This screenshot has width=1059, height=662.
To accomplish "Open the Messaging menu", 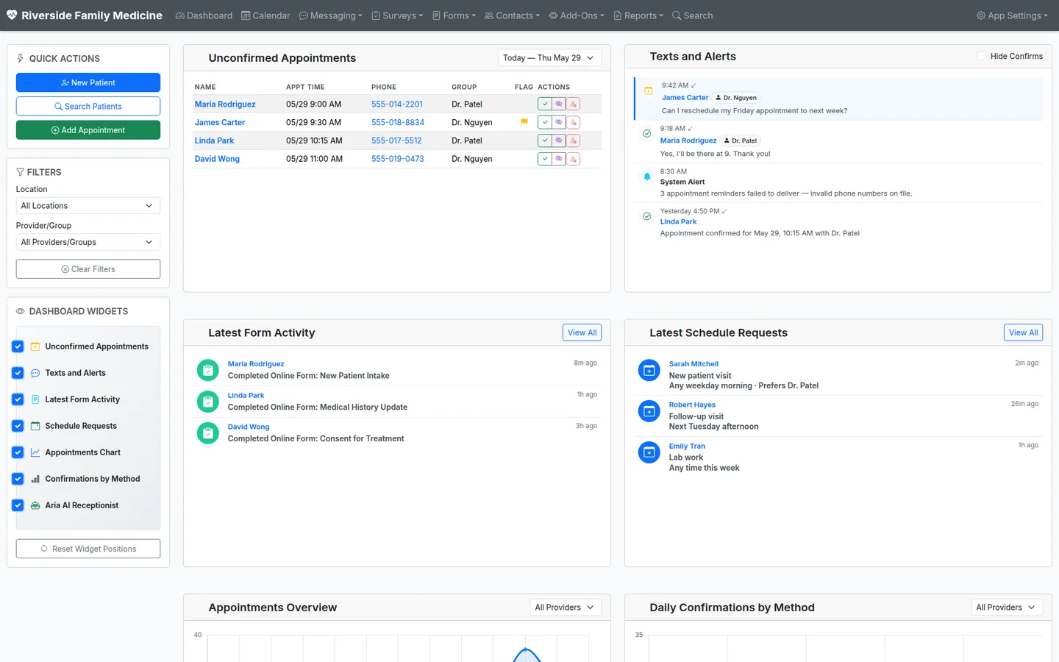I will click(330, 15).
